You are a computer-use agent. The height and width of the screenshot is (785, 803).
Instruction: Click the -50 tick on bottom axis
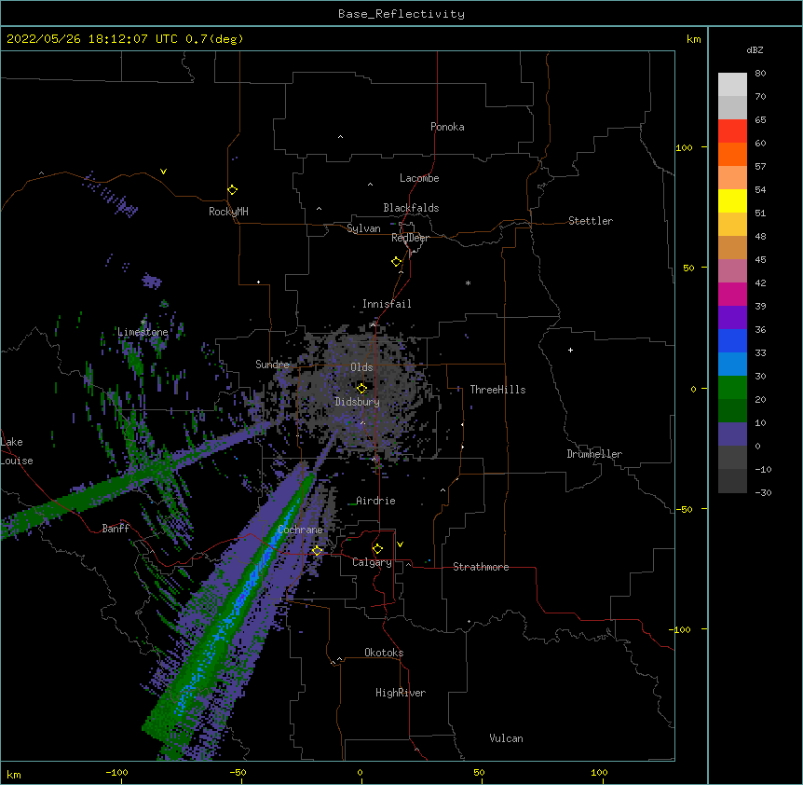tap(238, 772)
